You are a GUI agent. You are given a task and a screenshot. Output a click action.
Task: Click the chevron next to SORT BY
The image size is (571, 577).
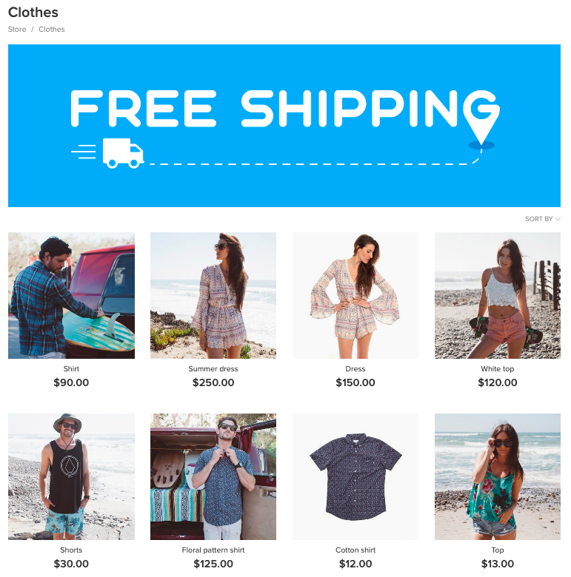click(558, 219)
